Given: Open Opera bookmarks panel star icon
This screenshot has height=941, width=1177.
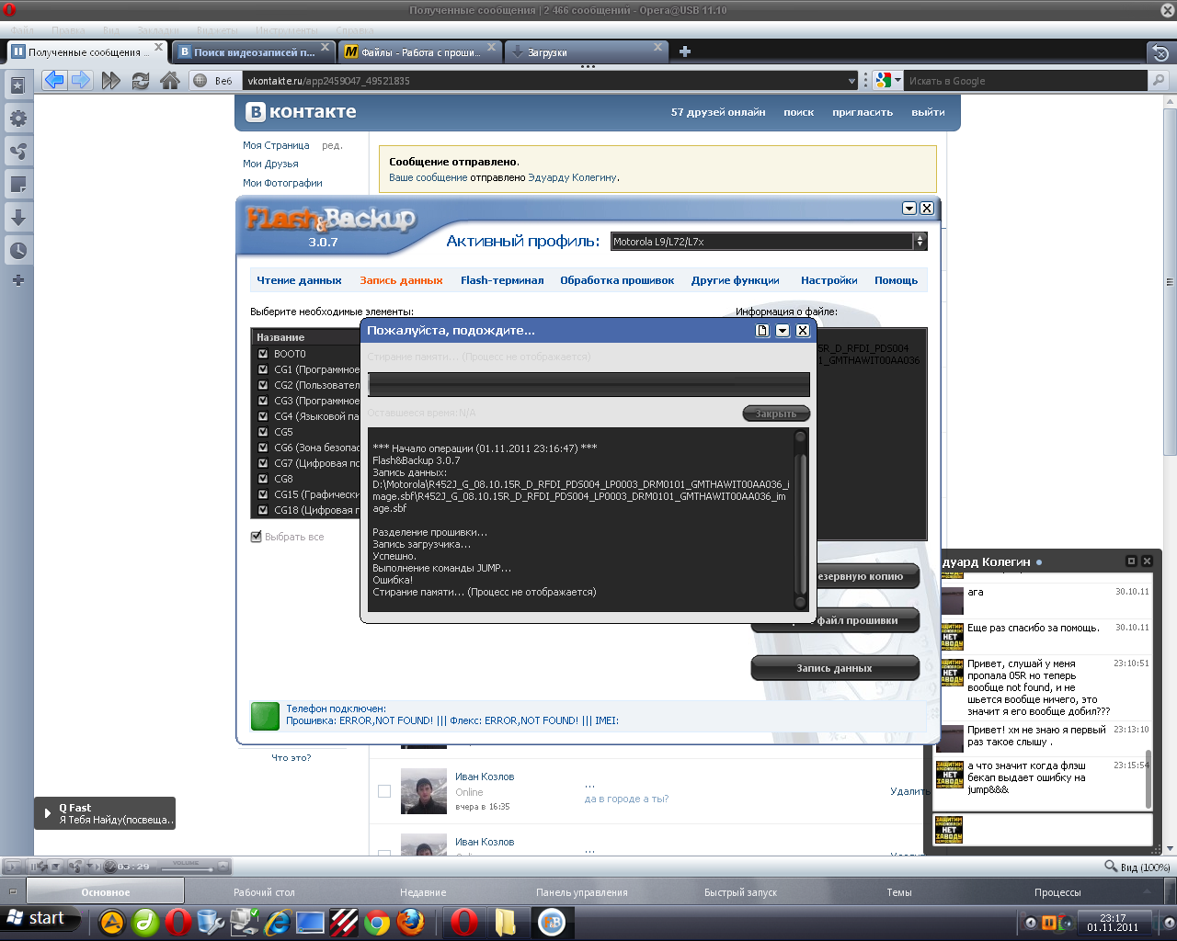Looking at the screenshot, I should (17, 85).
